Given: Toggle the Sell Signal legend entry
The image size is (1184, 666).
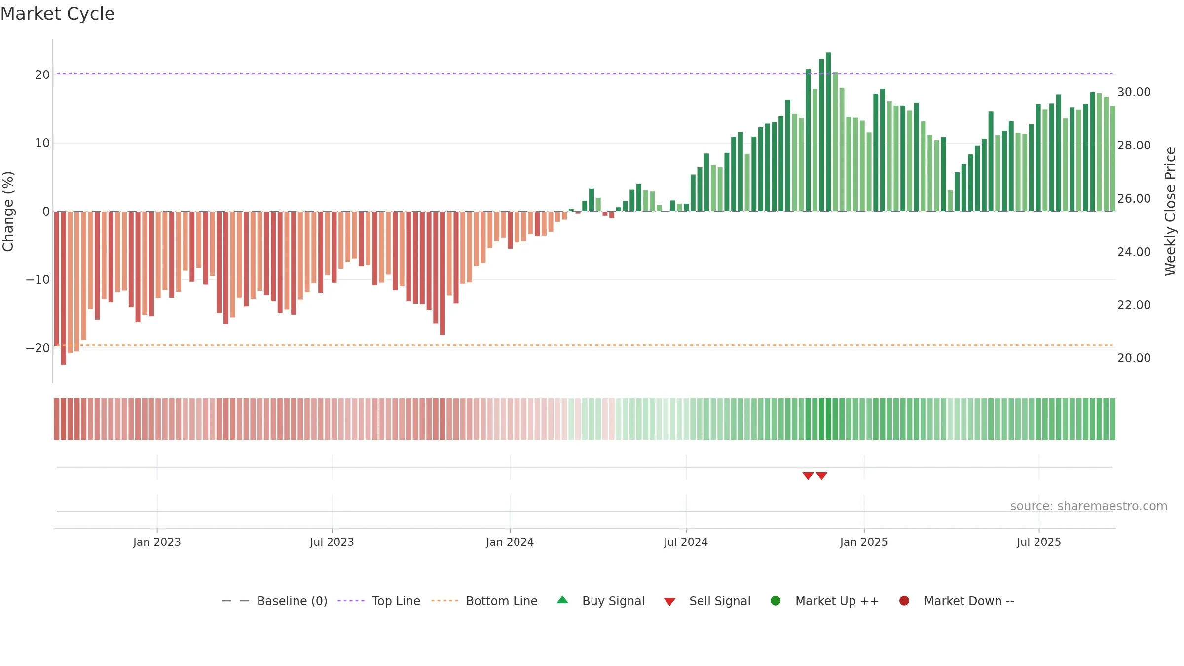Looking at the screenshot, I should [707, 601].
